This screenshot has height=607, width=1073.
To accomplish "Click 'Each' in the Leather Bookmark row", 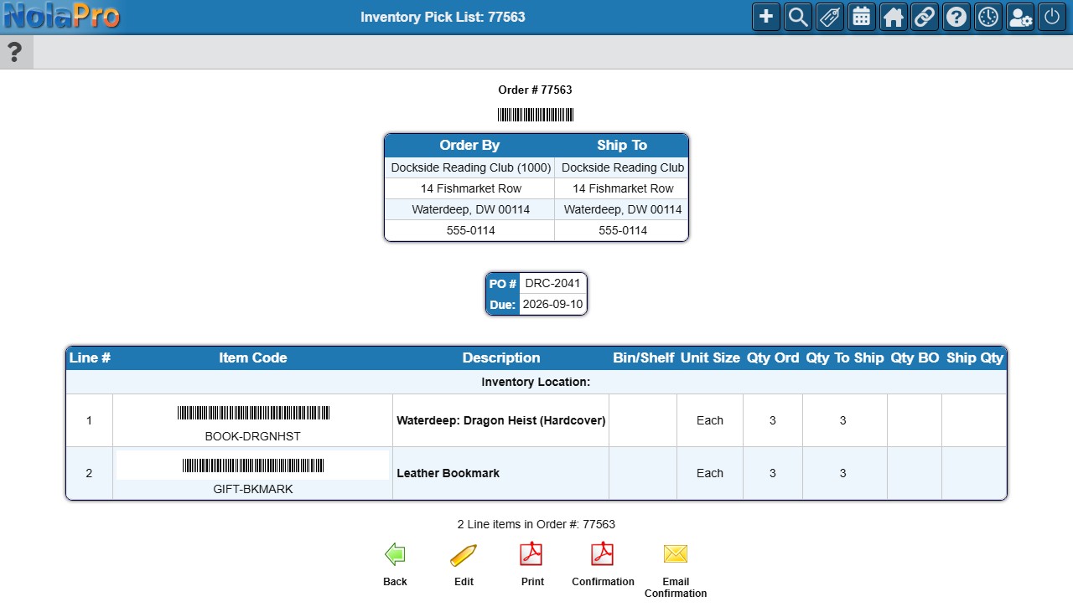I will point(710,473).
